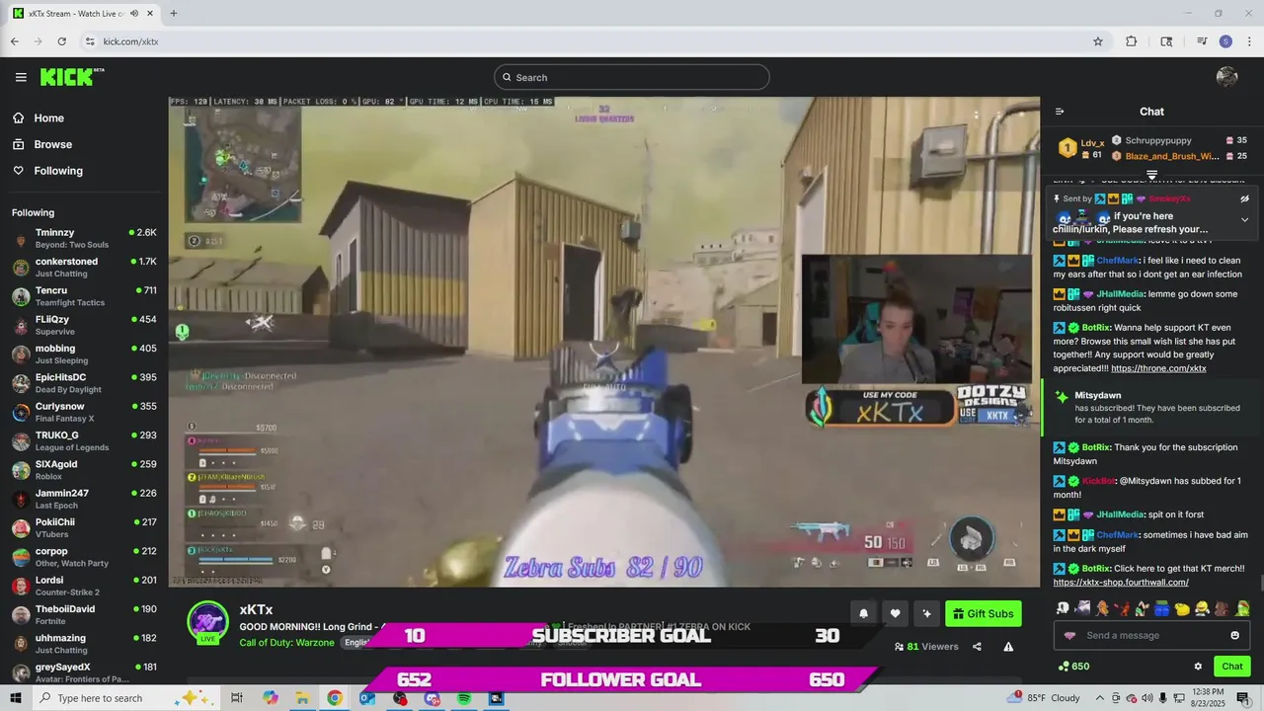The width and height of the screenshot is (1264, 711).
Task: Click the kick.com/xktx address bar
Action: (592, 41)
